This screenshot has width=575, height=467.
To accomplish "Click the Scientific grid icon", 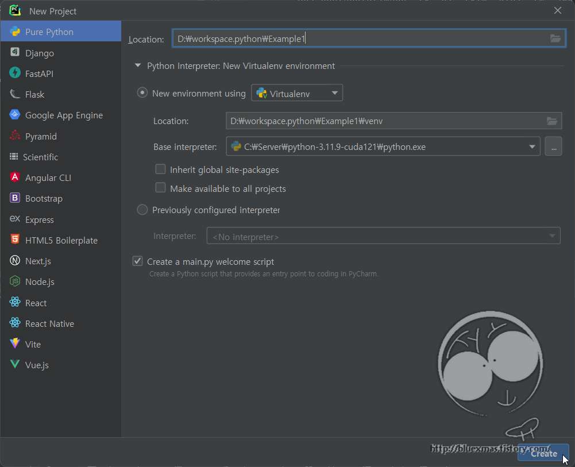I will click(x=14, y=156).
